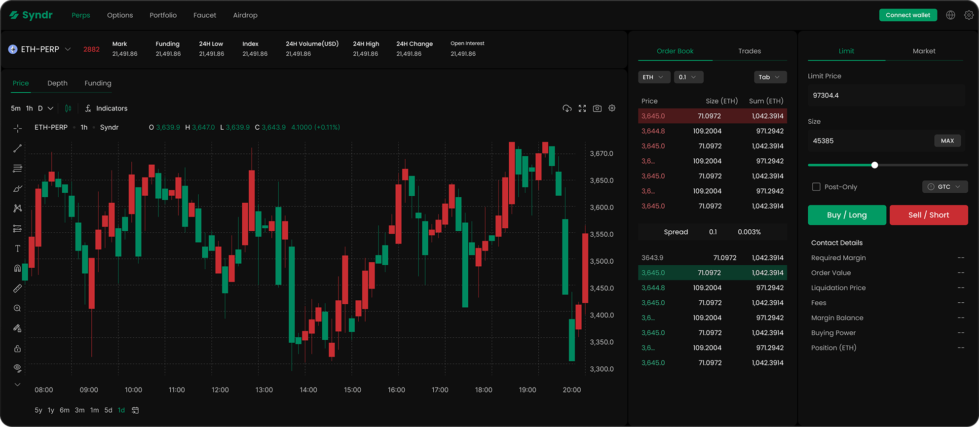This screenshot has height=427, width=979.
Task: Collapse the drawing toolbar chevron
Action: [x=17, y=385]
